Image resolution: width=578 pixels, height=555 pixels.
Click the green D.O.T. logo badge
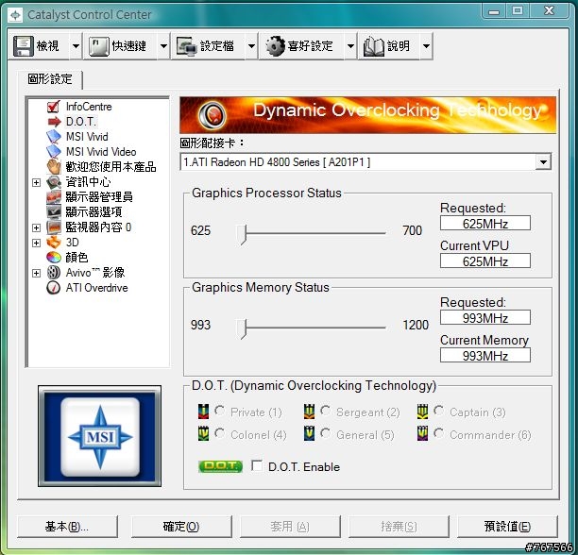(220, 466)
